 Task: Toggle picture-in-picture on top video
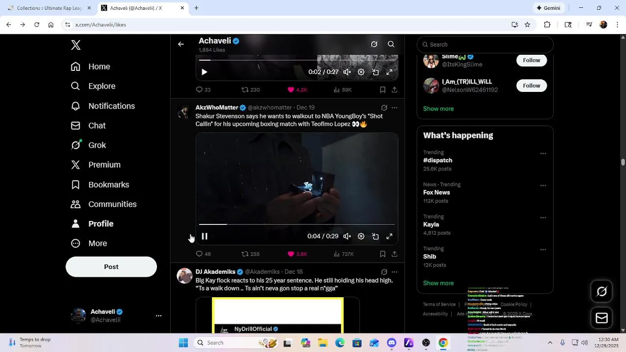click(x=375, y=72)
